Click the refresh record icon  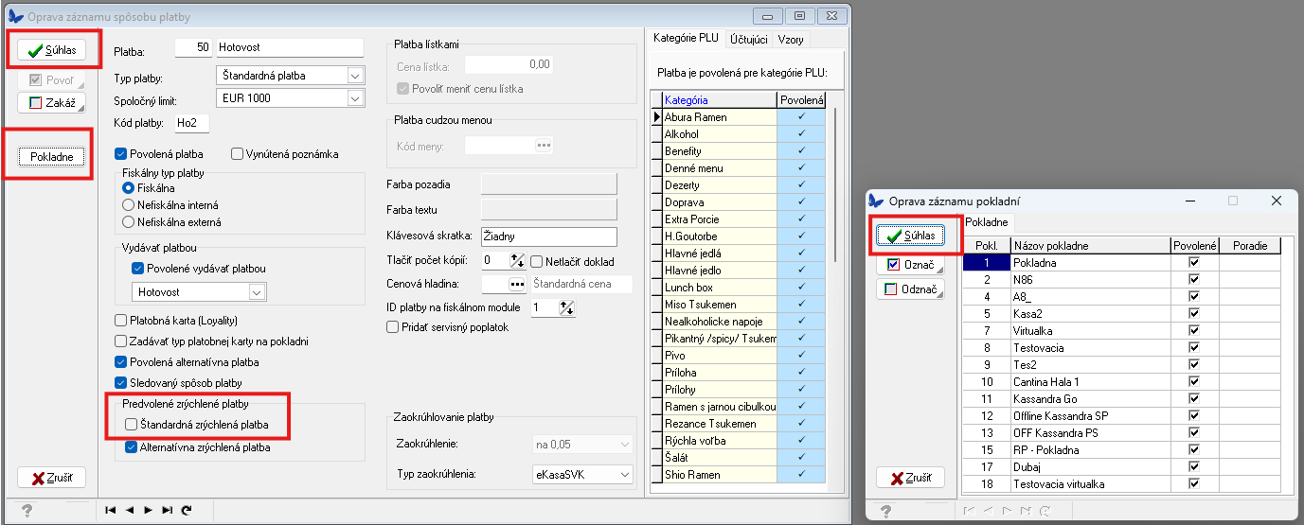point(187,510)
